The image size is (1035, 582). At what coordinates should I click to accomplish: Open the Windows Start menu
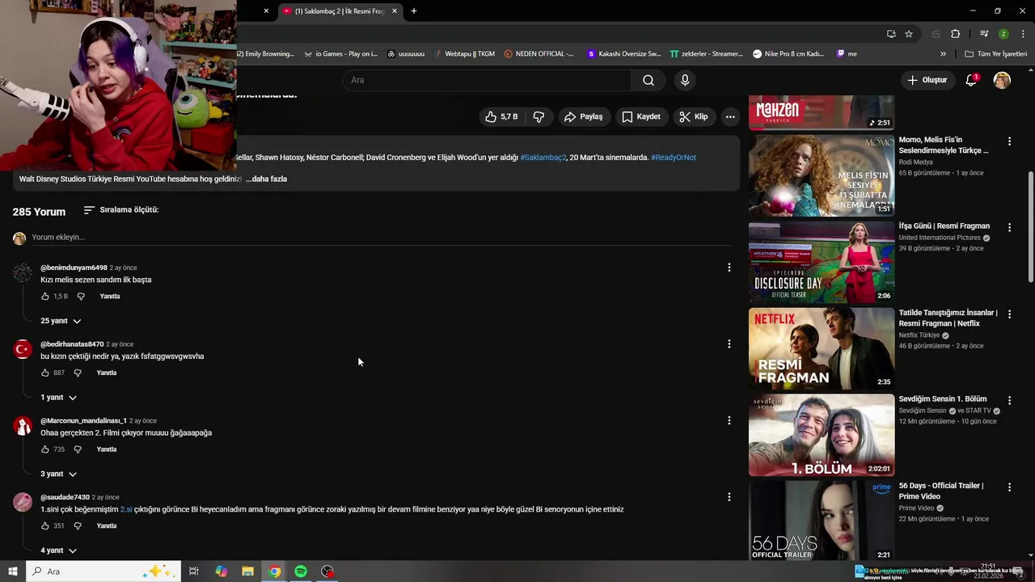[13, 571]
